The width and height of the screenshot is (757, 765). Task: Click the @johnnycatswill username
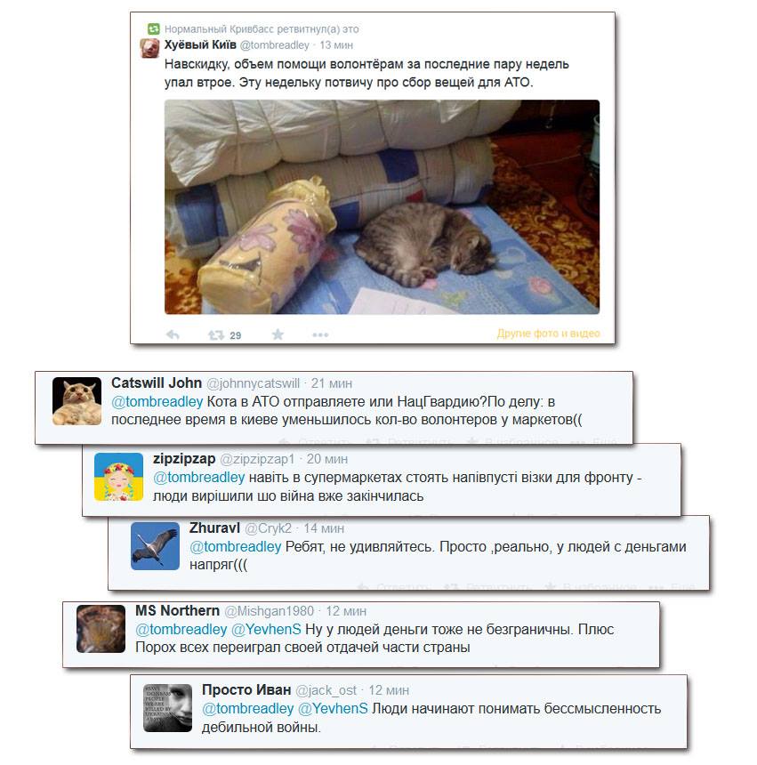click(x=254, y=383)
